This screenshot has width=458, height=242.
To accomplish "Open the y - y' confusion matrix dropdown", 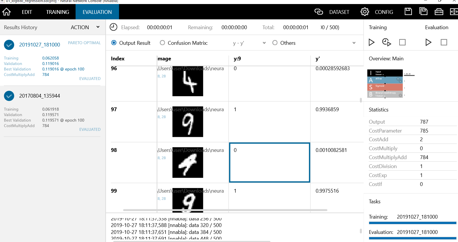I will tap(249, 43).
